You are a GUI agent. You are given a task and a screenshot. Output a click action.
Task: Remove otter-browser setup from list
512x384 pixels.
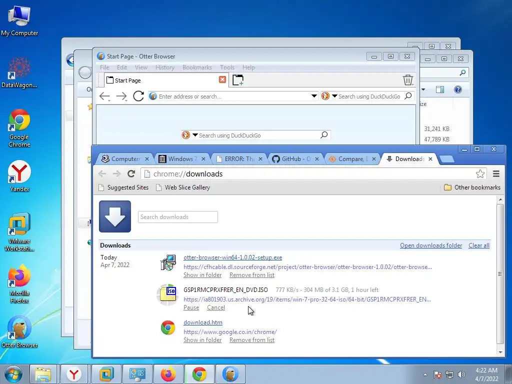(x=252, y=275)
